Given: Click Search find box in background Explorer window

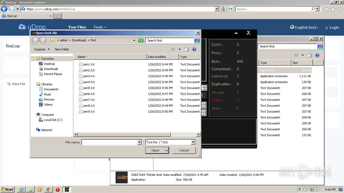Looking at the screenshot, I should click(x=287, y=46).
